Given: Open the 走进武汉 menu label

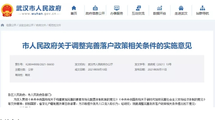Looking at the screenshot, I should [x=181, y=13].
